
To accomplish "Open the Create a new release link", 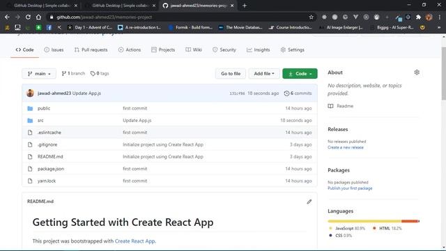I will (346, 147).
